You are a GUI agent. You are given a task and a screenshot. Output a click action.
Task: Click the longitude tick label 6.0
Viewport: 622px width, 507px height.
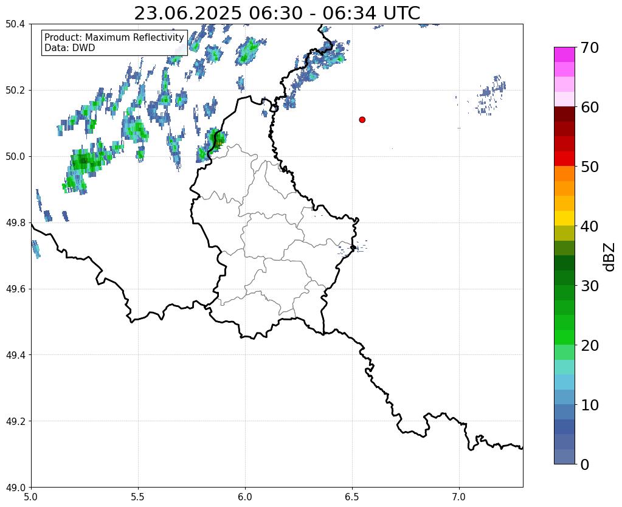coord(245,497)
